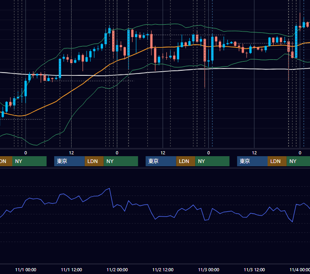Click the hour label 0 above 11/3 00:00
Image resolution: width=310 pixels, height=274 pixels.
point(209,153)
